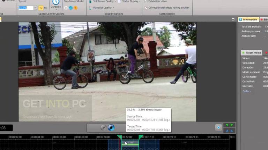Click the green start marker on timeline
Image resolution: width=268 pixels, height=150 pixels.
click(119, 137)
